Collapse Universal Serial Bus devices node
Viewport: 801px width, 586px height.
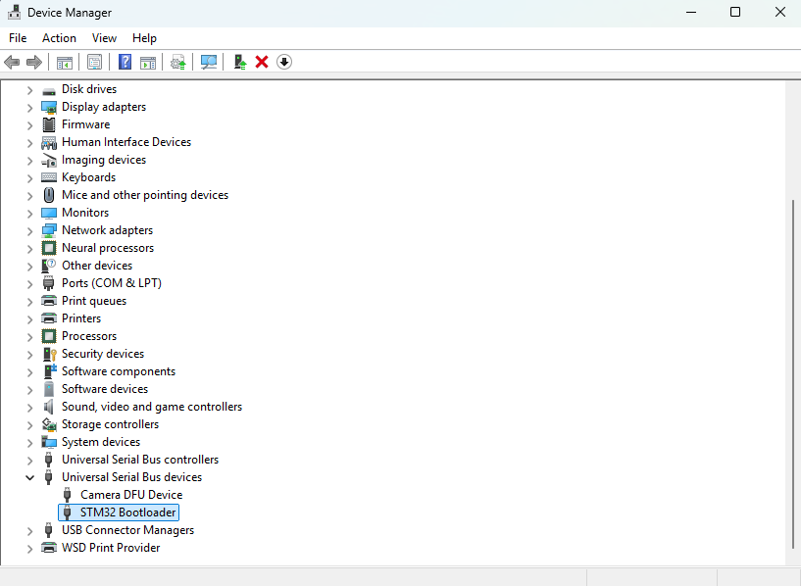(x=29, y=478)
